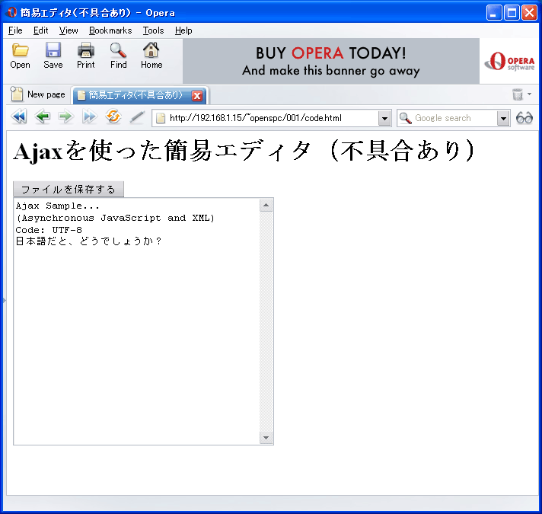The image size is (542, 514).
Task: Click the 'Ajax Sample...' line in editor
Action: click(x=57, y=206)
